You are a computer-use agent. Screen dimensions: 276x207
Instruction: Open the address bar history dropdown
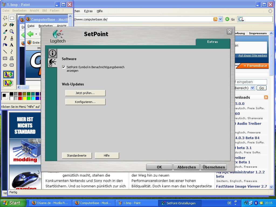pos(220,19)
